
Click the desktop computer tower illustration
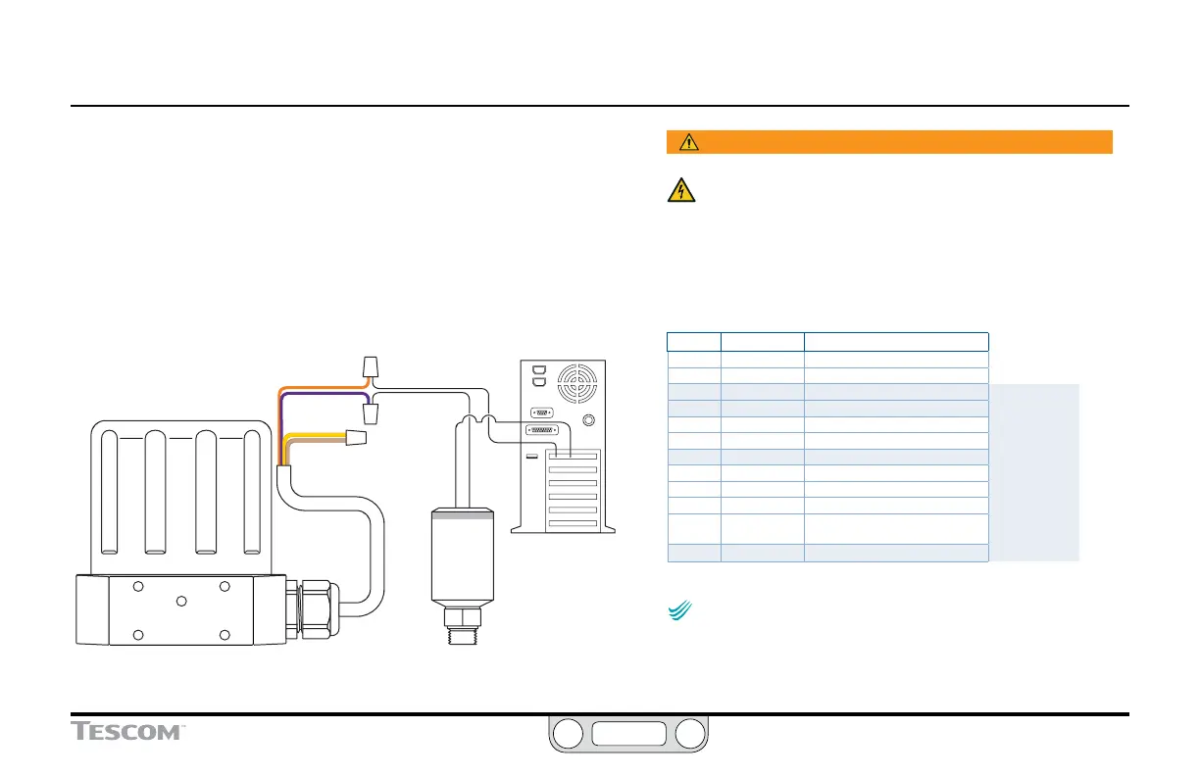click(564, 447)
